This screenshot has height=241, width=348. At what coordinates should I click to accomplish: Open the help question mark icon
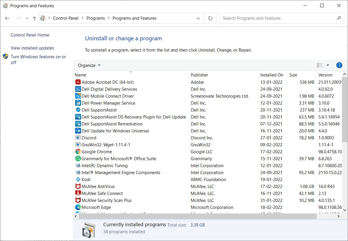click(x=339, y=65)
